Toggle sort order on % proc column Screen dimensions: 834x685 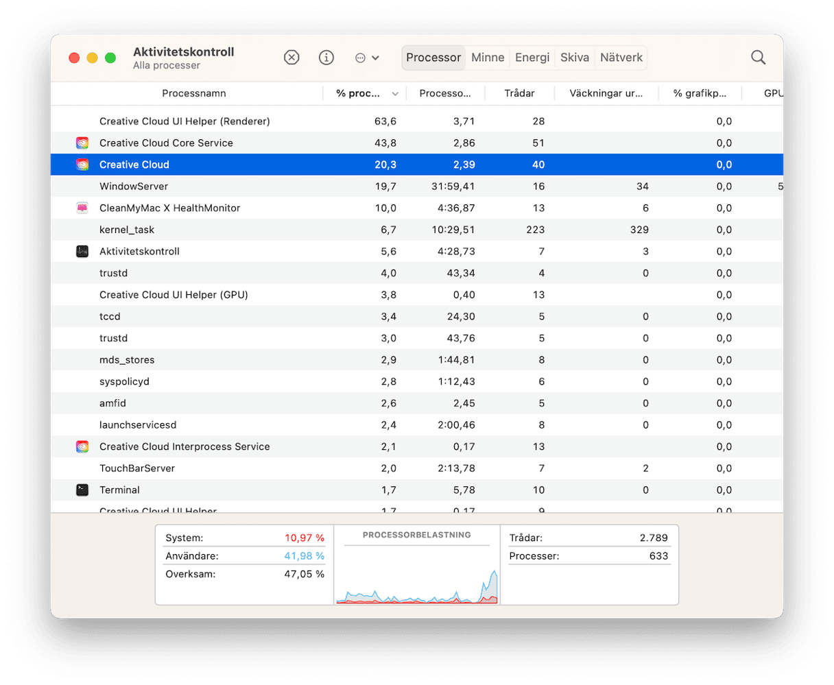point(364,93)
